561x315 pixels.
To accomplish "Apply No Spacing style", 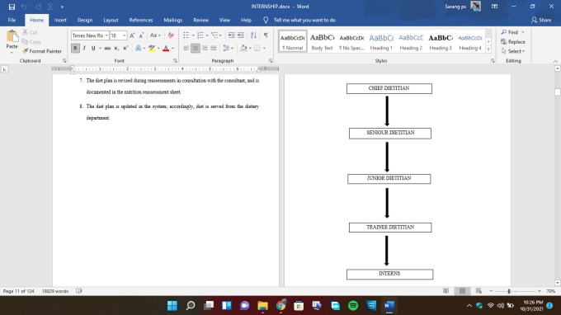I will [351, 41].
